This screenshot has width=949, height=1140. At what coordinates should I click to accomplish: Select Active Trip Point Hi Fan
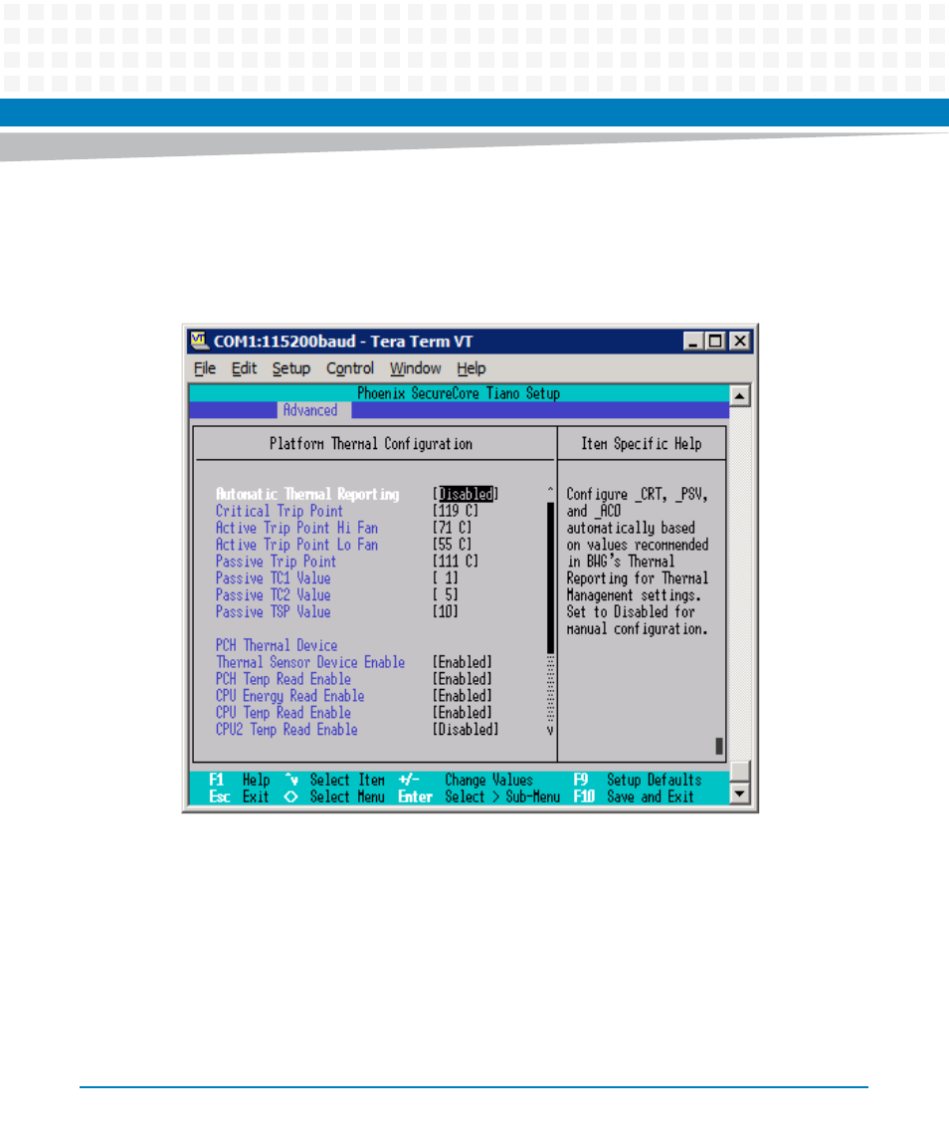[296, 528]
